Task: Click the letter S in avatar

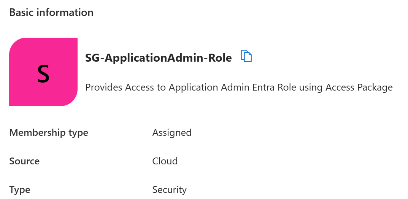Action: coord(43,74)
